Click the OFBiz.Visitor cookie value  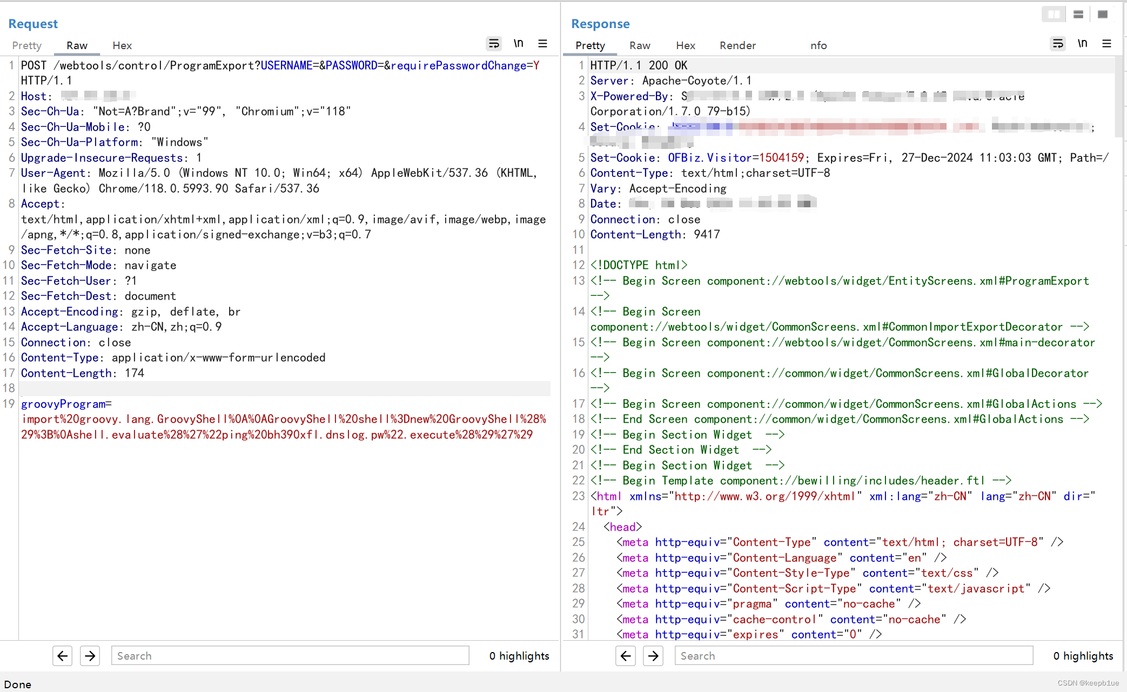(x=781, y=158)
